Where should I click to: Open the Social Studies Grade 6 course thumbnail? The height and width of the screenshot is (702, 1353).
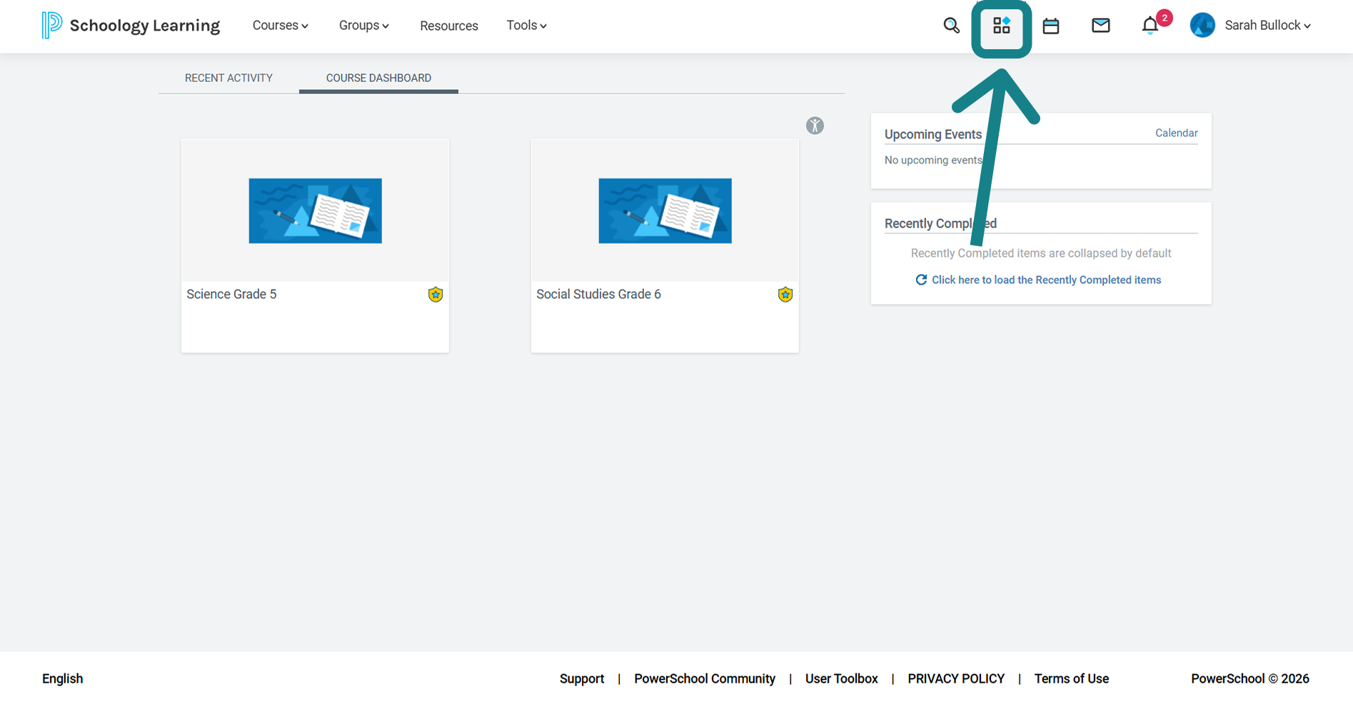pyautogui.click(x=665, y=210)
